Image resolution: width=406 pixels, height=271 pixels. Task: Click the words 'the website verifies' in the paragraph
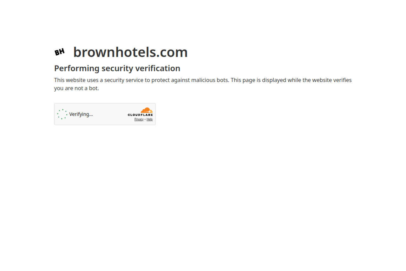click(x=327, y=80)
